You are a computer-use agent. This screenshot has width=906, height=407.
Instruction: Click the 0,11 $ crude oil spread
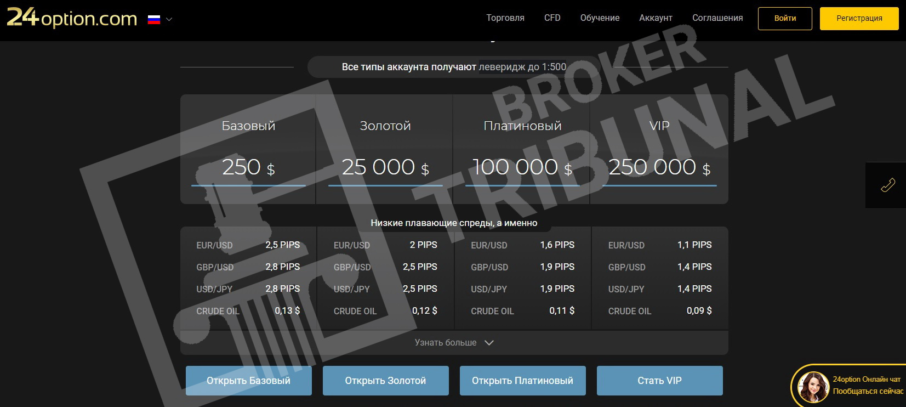pyautogui.click(x=562, y=310)
